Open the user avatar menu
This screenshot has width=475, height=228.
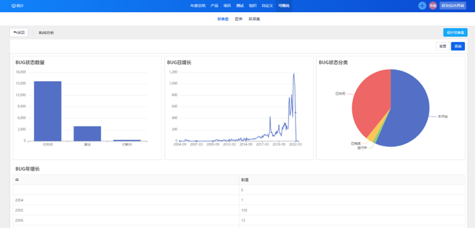433,5
